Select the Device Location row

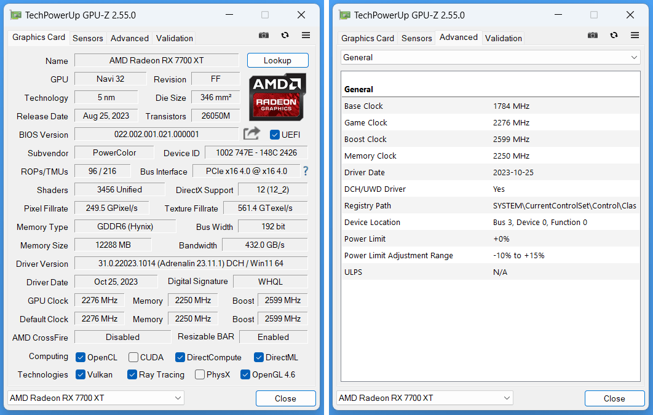(x=490, y=223)
